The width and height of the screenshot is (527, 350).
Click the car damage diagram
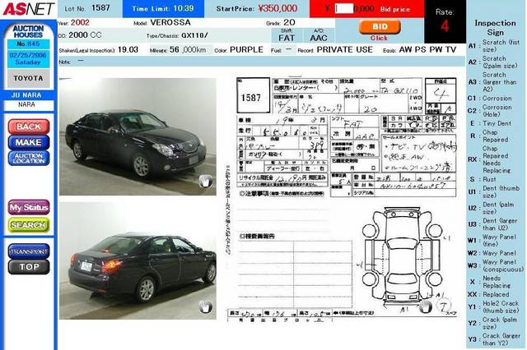[x=402, y=258]
